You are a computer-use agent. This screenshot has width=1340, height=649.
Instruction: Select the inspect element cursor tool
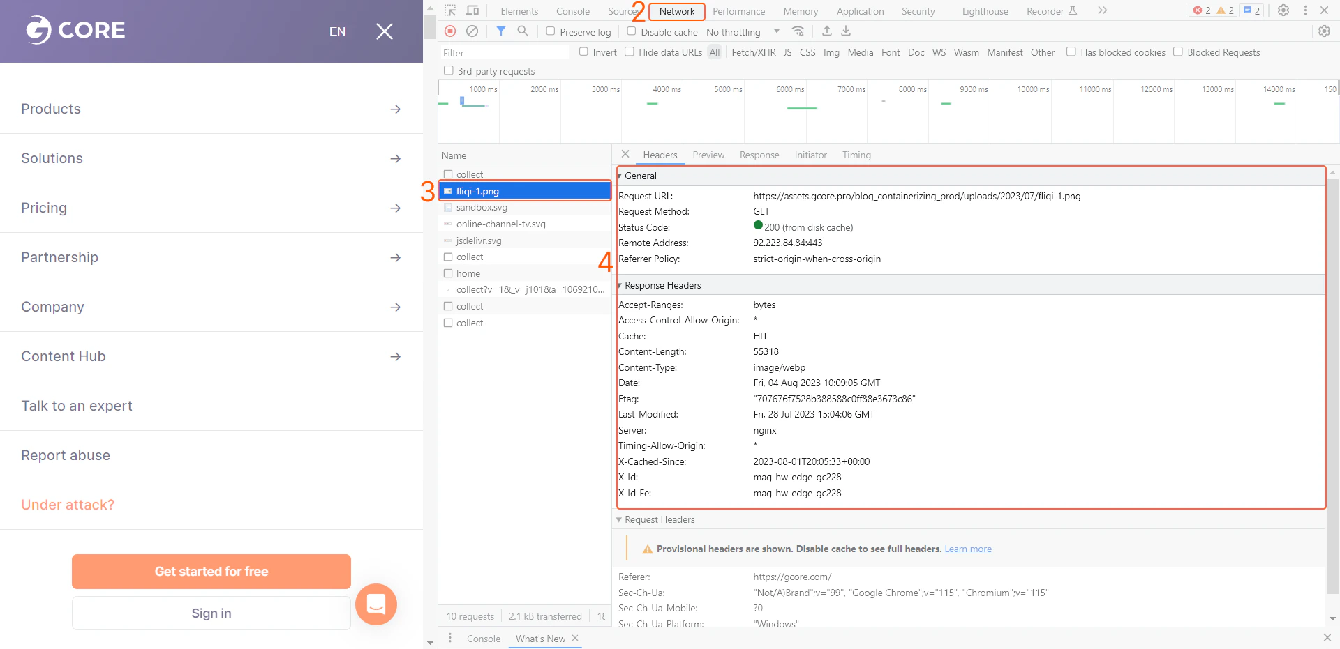click(451, 10)
